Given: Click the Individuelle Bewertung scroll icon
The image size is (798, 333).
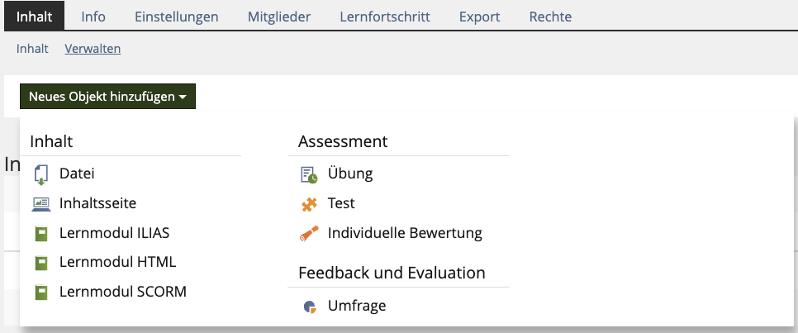Looking at the screenshot, I should 309,234.
